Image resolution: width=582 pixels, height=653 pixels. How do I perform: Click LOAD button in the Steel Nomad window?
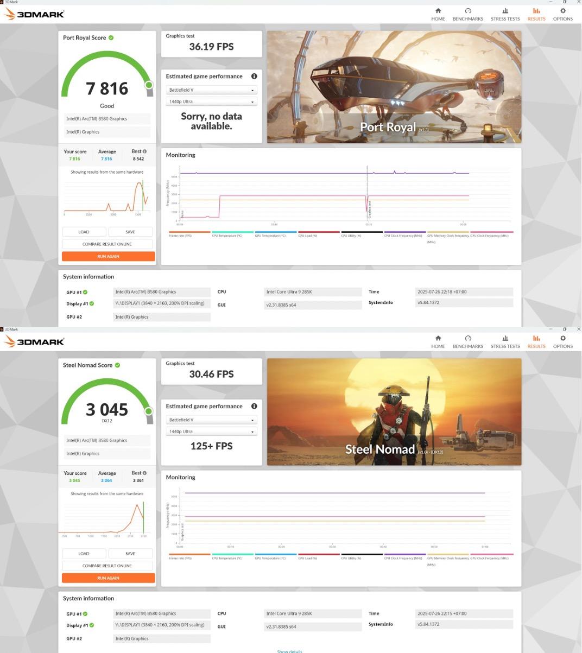click(x=84, y=554)
